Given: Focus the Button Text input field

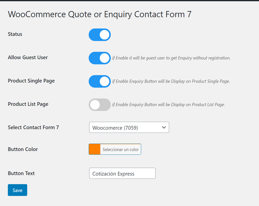Looking at the screenshot, I should [x=122, y=173].
